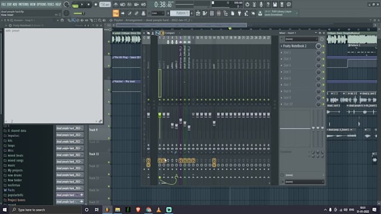
Task: Select the playlist zoom magnifier tool
Action: 100,20
